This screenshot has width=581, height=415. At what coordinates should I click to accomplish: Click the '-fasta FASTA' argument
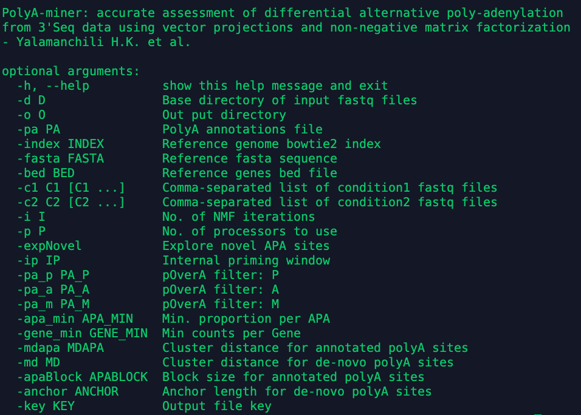(x=60, y=158)
